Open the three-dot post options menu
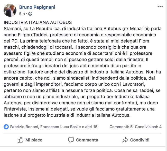167x151 pixels. [160, 7]
